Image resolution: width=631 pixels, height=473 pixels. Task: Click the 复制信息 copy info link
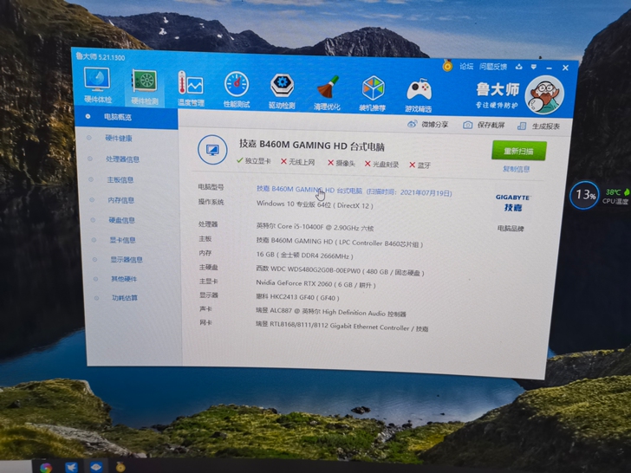[516, 169]
